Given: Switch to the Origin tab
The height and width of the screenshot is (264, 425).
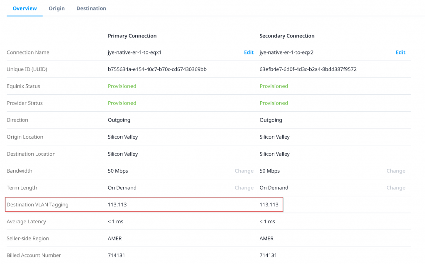Looking at the screenshot, I should click(x=56, y=8).
